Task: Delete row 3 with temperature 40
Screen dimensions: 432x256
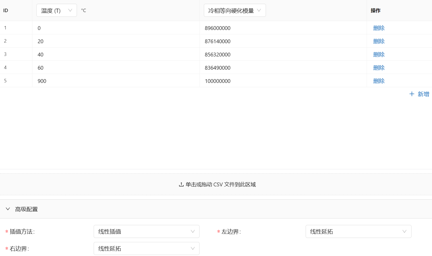Action: (x=379, y=55)
